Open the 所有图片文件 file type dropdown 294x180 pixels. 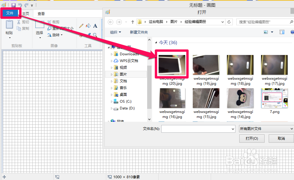click(266, 129)
